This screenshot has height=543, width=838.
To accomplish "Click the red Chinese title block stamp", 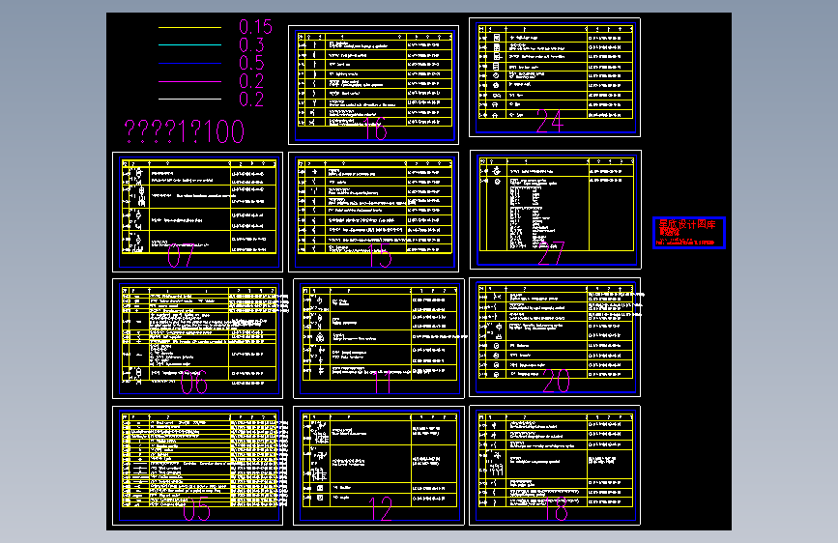I will click(x=689, y=233).
